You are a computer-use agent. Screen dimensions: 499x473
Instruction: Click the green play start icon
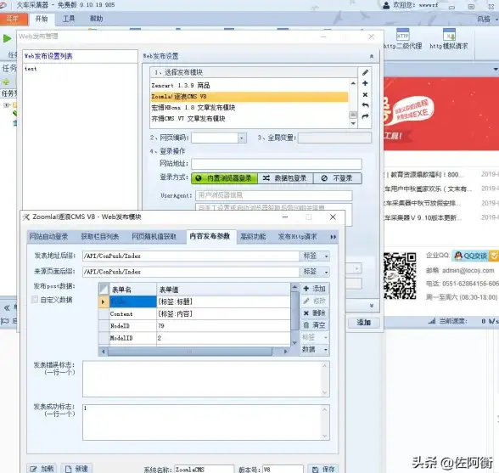7,38
